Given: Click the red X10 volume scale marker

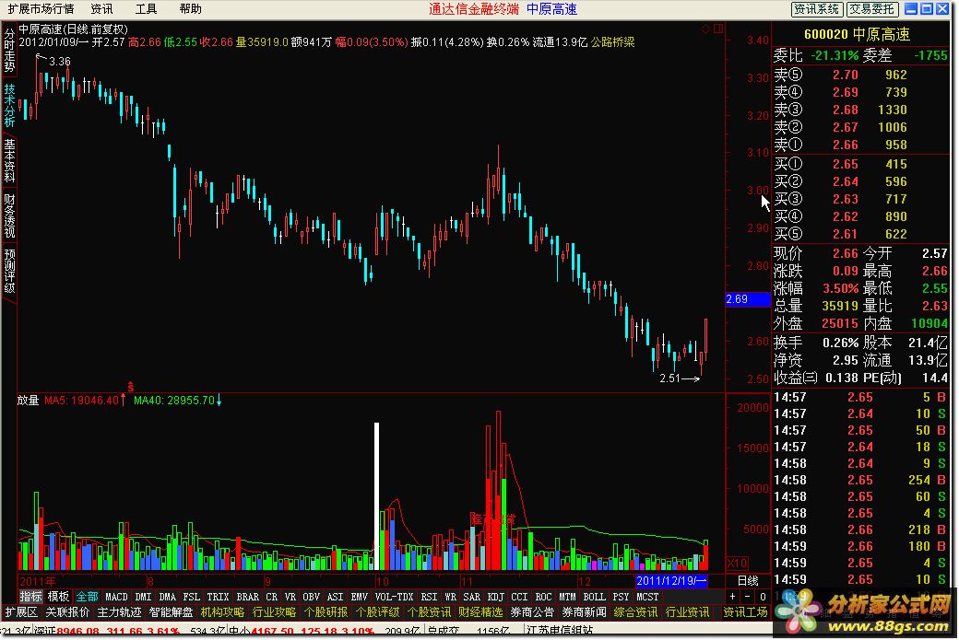Looking at the screenshot, I should tap(737, 563).
